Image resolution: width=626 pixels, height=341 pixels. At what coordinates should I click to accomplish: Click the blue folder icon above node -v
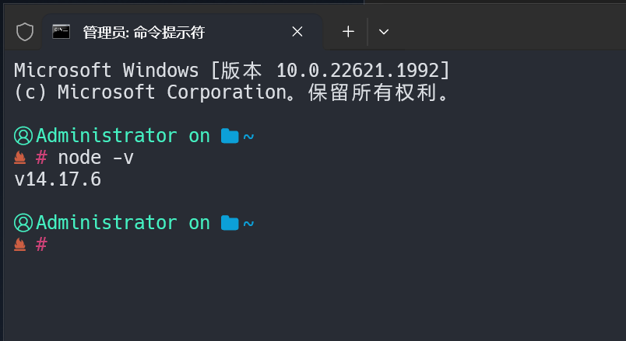[x=229, y=137]
